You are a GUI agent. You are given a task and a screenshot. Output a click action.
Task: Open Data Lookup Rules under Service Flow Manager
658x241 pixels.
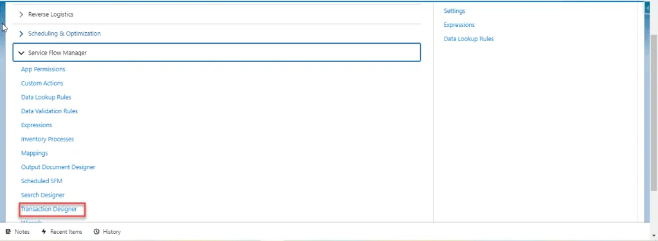tap(46, 97)
